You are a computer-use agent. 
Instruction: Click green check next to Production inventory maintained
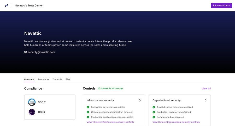click(x=154, y=112)
